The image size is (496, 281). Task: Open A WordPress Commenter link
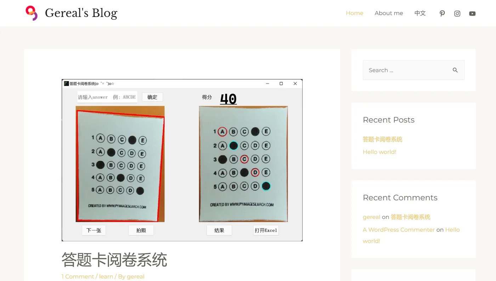399,229
